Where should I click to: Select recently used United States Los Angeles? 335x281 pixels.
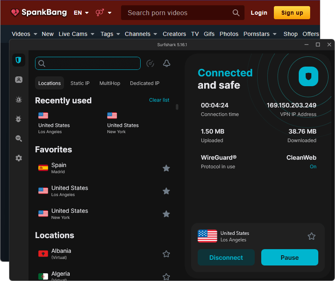[x=54, y=123]
